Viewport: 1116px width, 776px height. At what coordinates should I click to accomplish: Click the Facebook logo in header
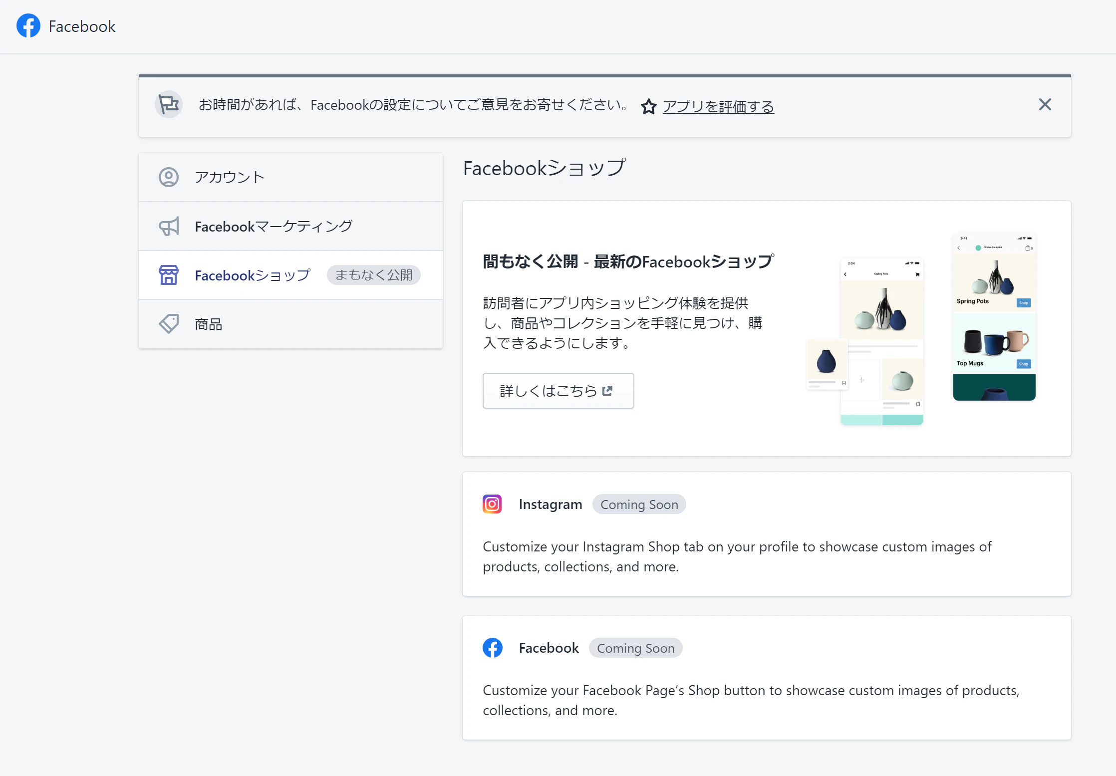click(28, 26)
